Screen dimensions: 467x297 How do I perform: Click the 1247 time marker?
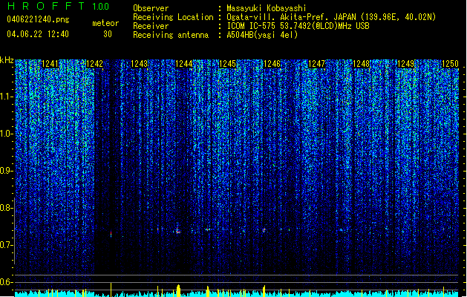tap(316, 64)
